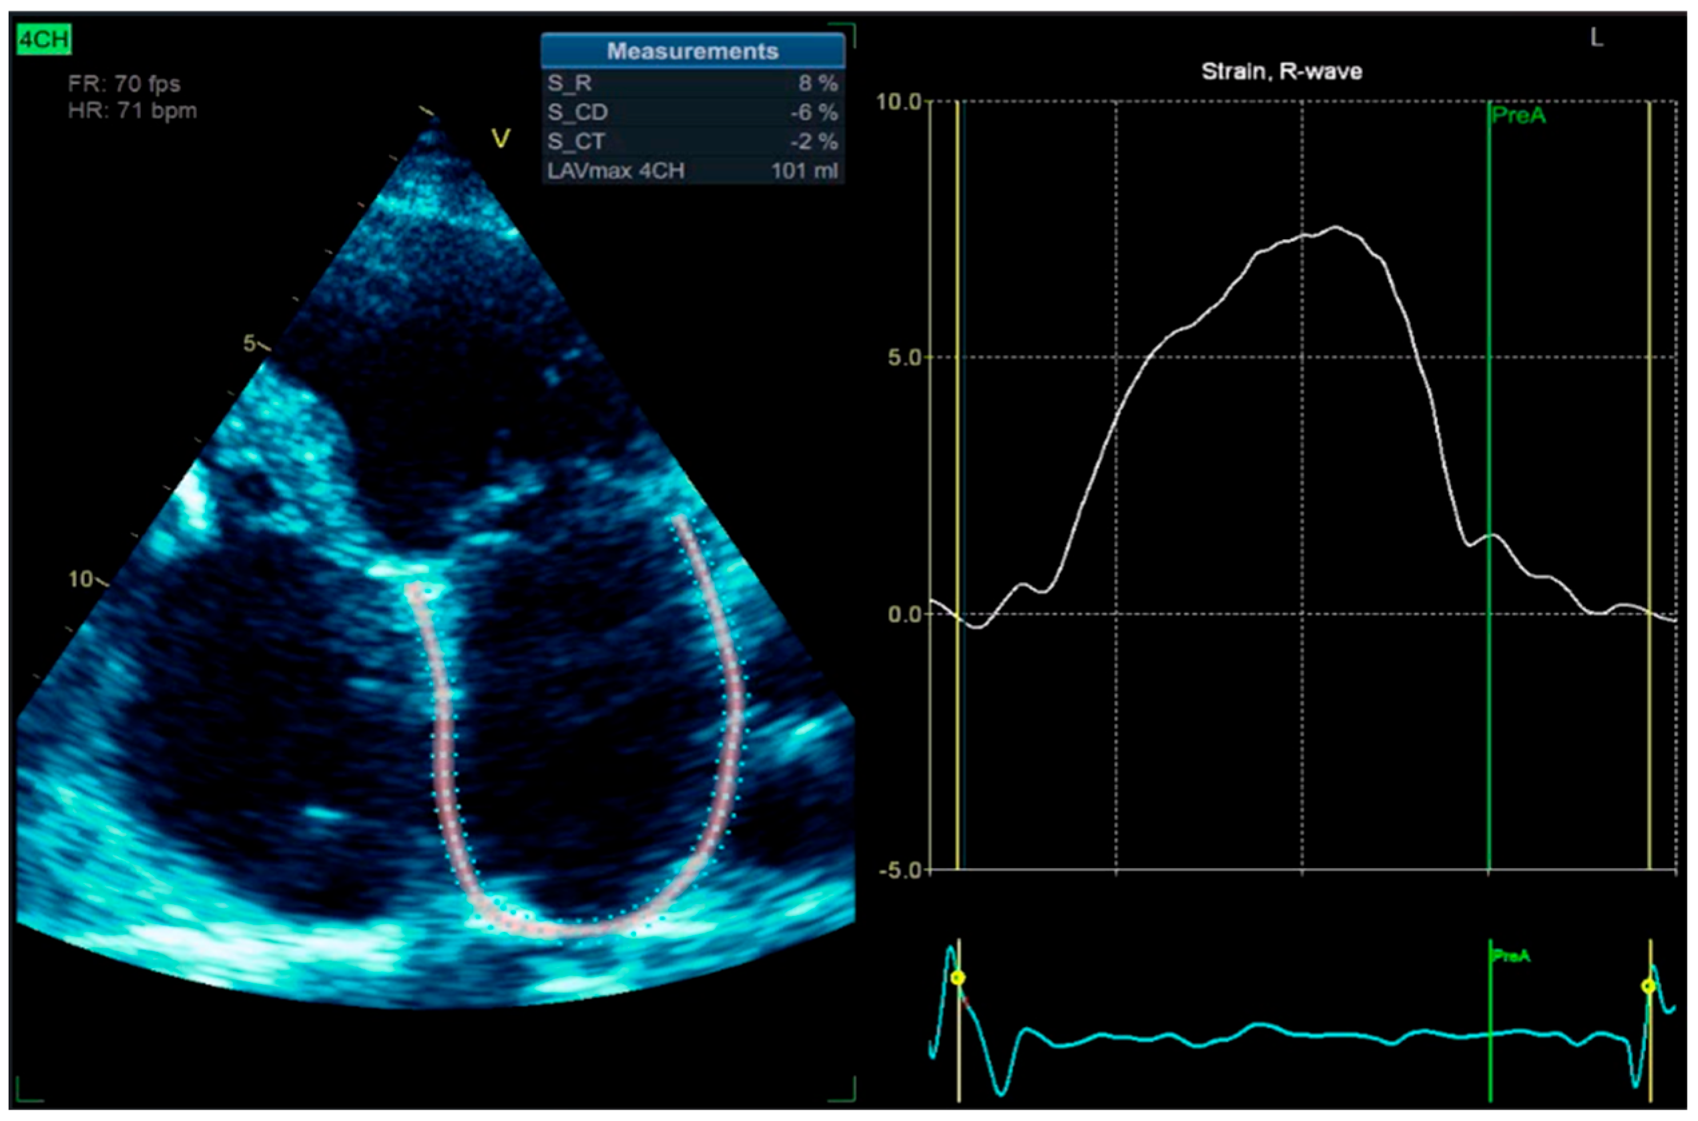Click the FR: 70 fps readout
The image size is (1698, 1121).
(123, 84)
